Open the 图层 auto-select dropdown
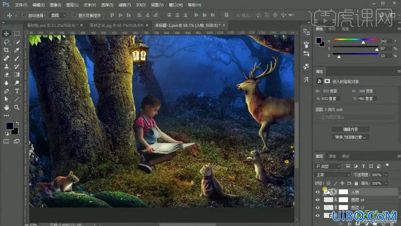Image resolution: width=401 pixels, height=226 pixels. [x=58, y=15]
